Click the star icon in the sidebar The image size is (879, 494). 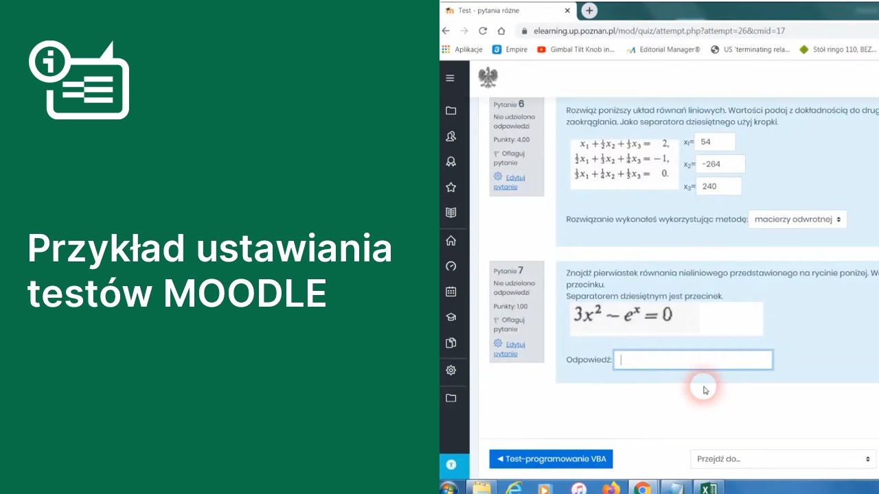coord(450,187)
